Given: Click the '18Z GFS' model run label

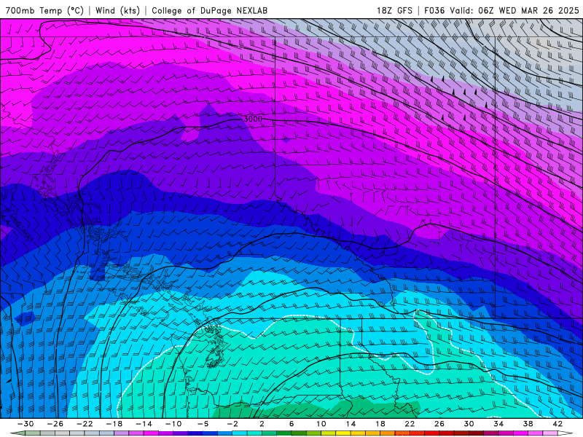Looking at the screenshot, I should pos(394,10).
